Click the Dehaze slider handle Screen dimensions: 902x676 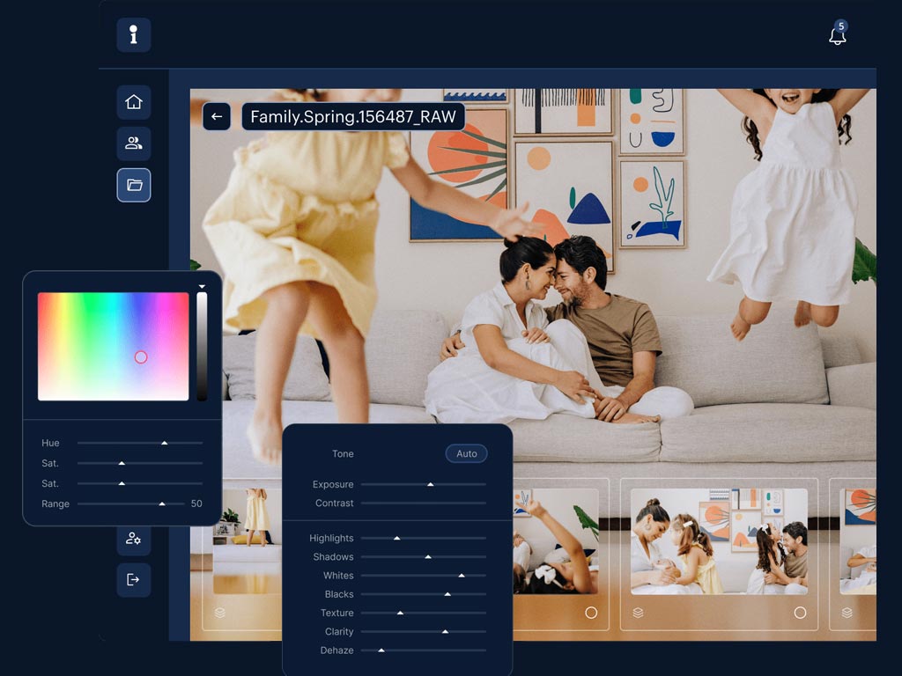(x=381, y=650)
